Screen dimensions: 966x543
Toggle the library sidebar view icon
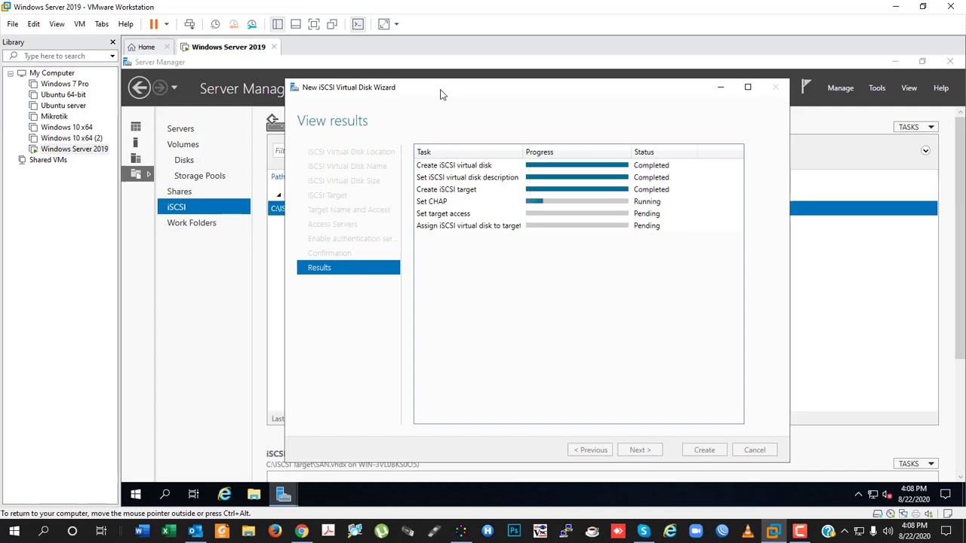click(278, 24)
